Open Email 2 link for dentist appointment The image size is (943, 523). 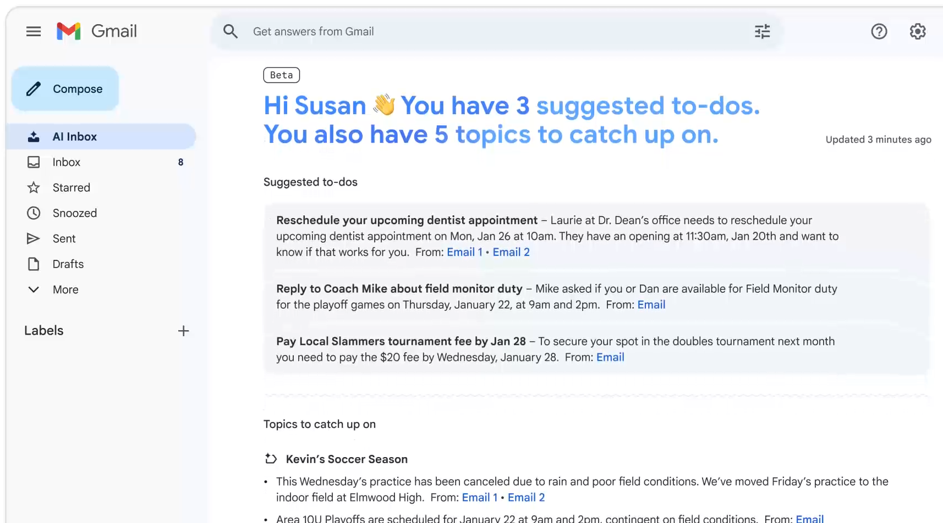[511, 252]
